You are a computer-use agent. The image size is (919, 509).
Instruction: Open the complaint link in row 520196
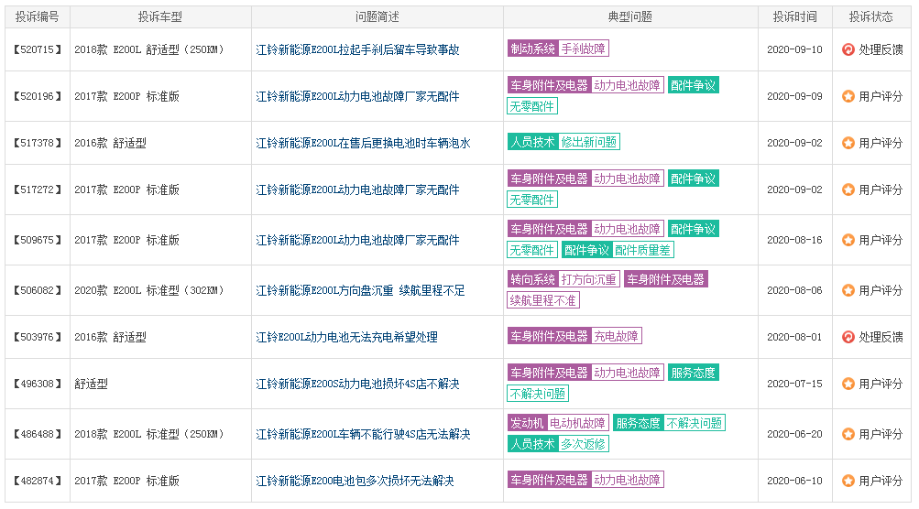[357, 96]
